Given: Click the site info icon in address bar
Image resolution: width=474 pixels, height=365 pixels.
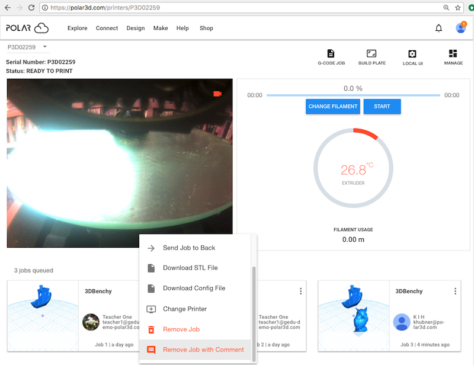Looking at the screenshot, I should pos(45,8).
